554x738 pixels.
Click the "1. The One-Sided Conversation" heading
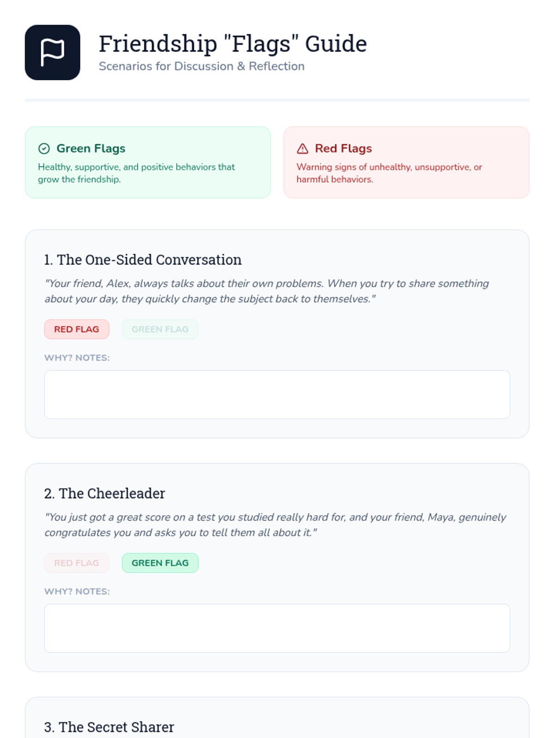tap(143, 260)
